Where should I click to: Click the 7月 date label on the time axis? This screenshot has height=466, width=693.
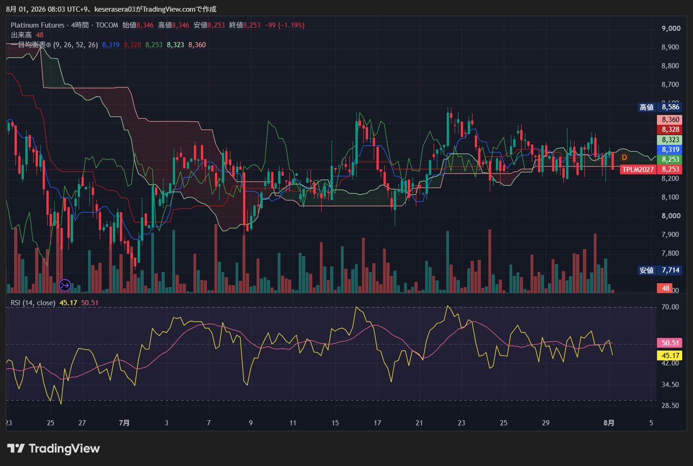coord(124,423)
